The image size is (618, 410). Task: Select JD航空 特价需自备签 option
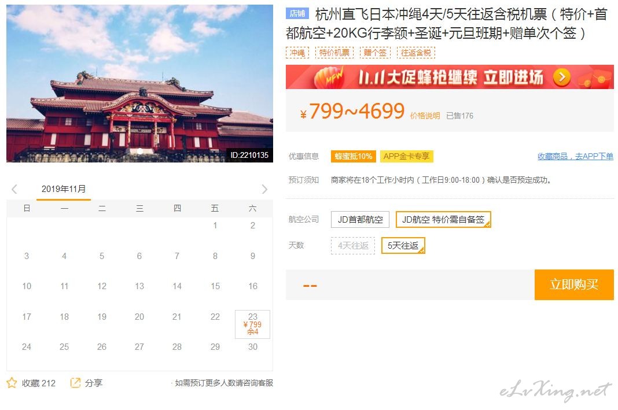point(443,219)
